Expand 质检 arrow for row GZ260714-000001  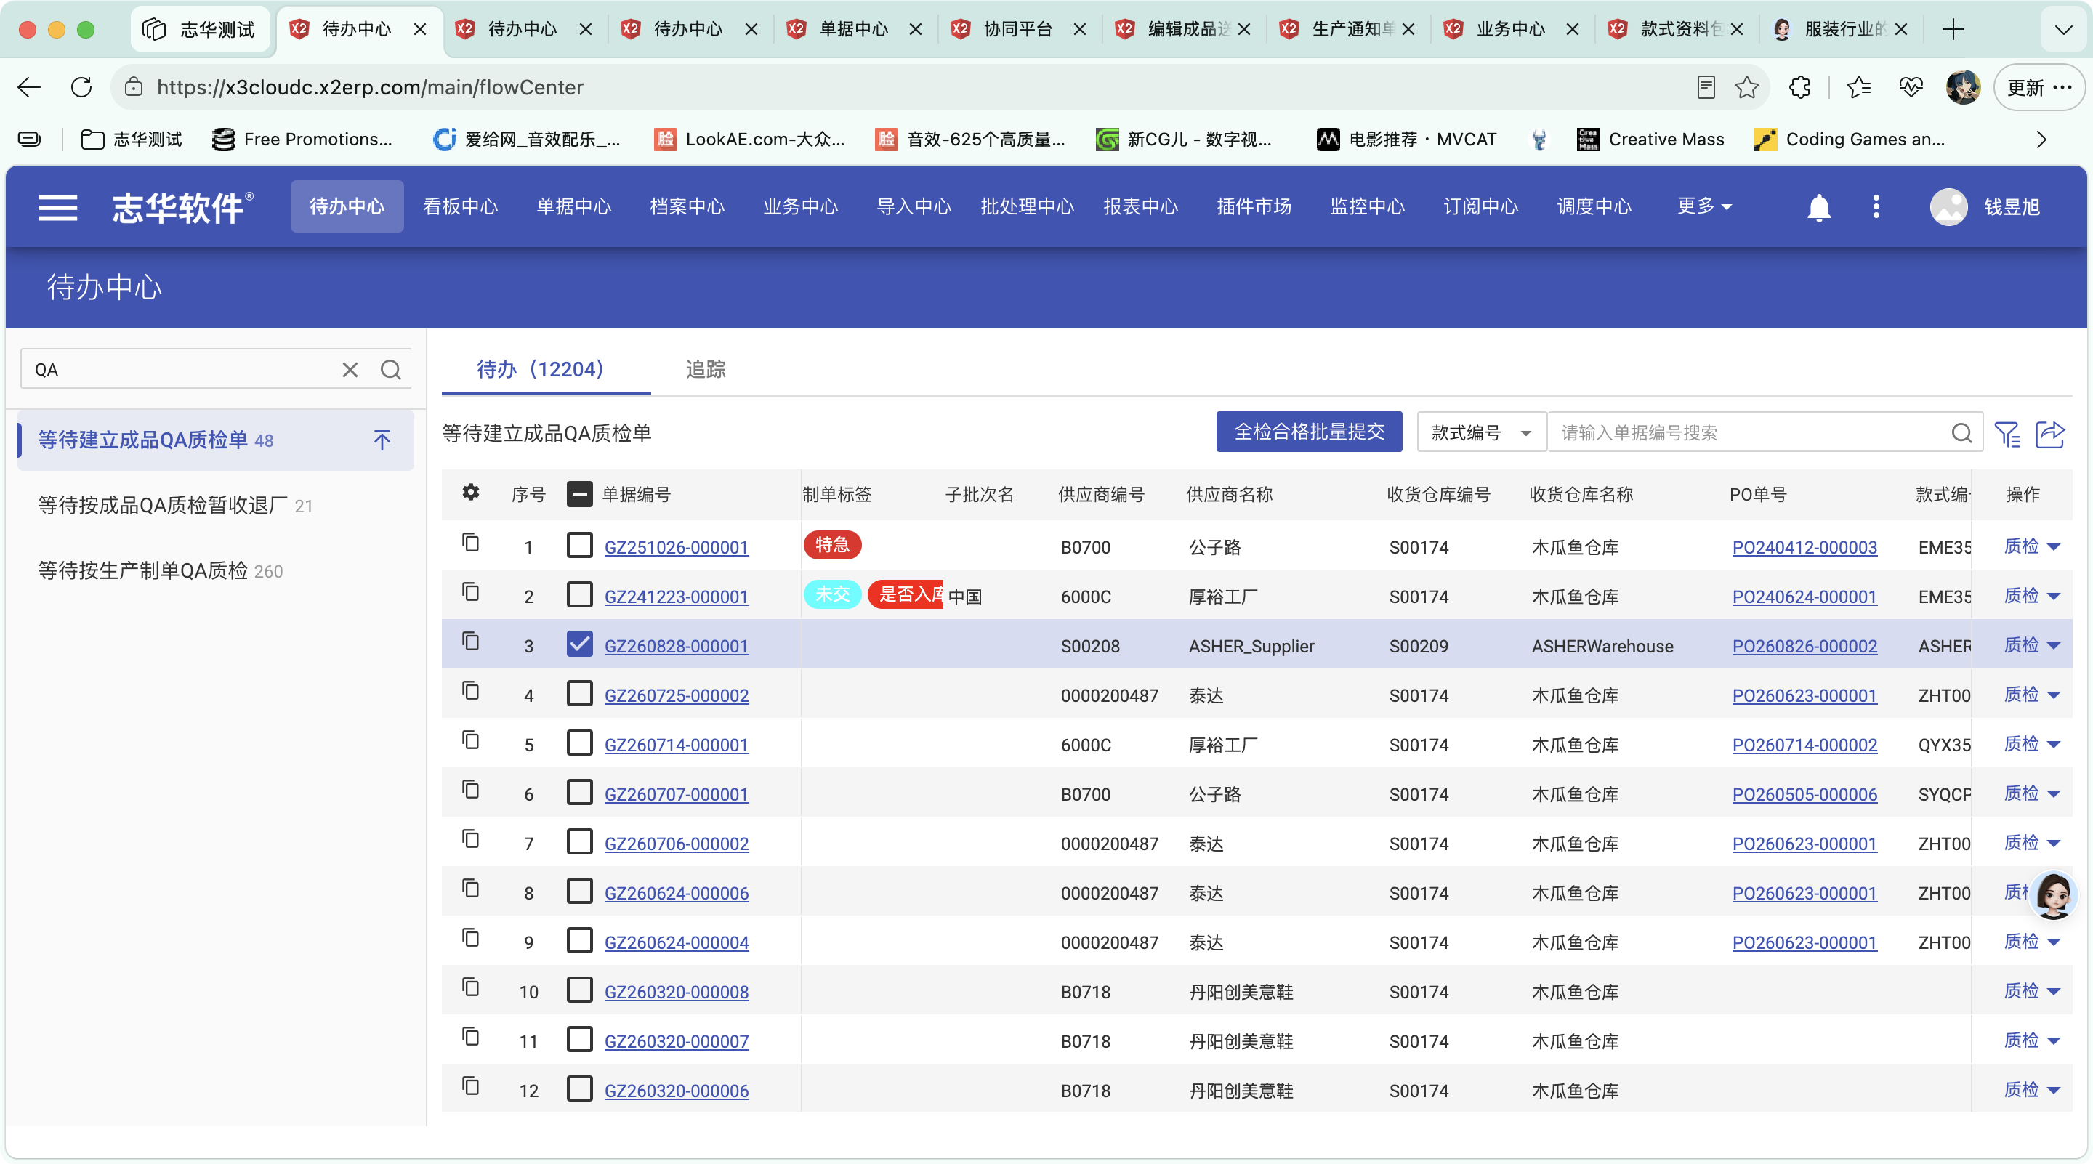coord(2054,744)
